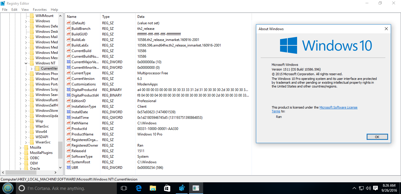Click the string icon beside BuildGUID
This screenshot has height=194, width=401.
tap(69, 34)
